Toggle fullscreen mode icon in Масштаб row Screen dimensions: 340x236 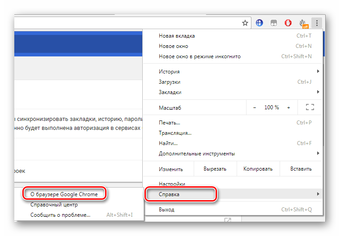point(310,107)
